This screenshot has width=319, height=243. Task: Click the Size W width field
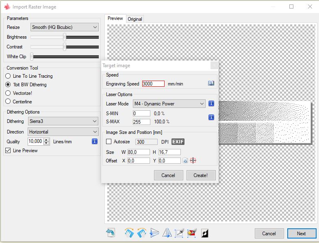[x=139, y=152]
